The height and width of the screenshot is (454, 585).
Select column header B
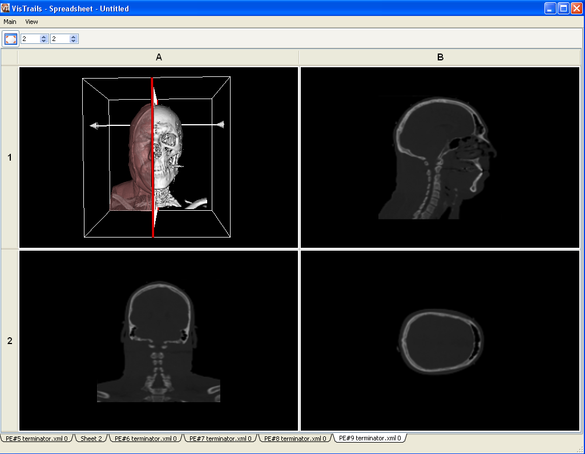440,58
